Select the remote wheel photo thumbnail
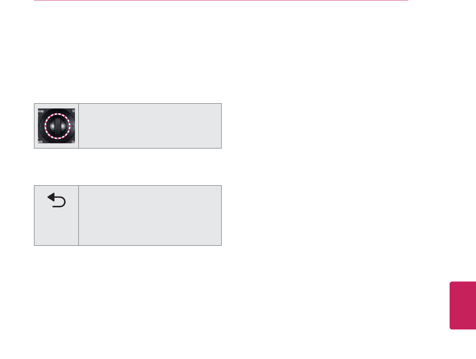The image size is (476, 359). (56, 126)
